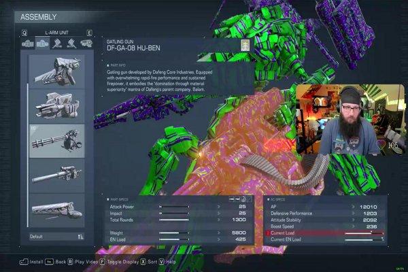This screenshot has height=272, width=408.
Task: Click the ASSEMBLY header title
Action: coord(39,17)
